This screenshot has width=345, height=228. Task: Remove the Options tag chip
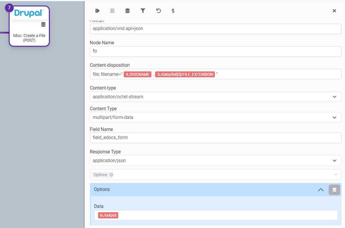[111, 175]
